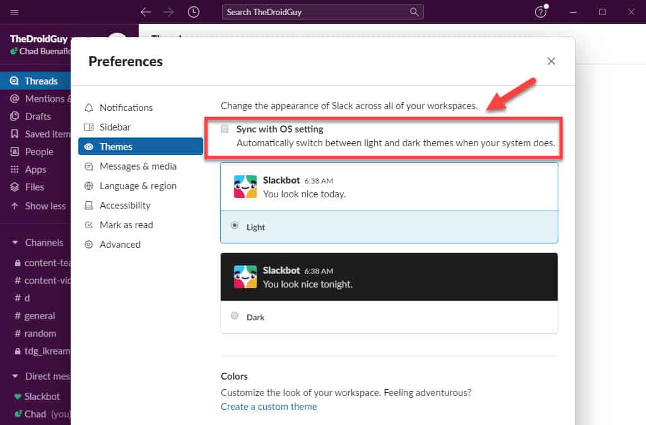Click the Mark as read check icon
Image resolution: width=646 pixels, height=425 pixels.
88,225
